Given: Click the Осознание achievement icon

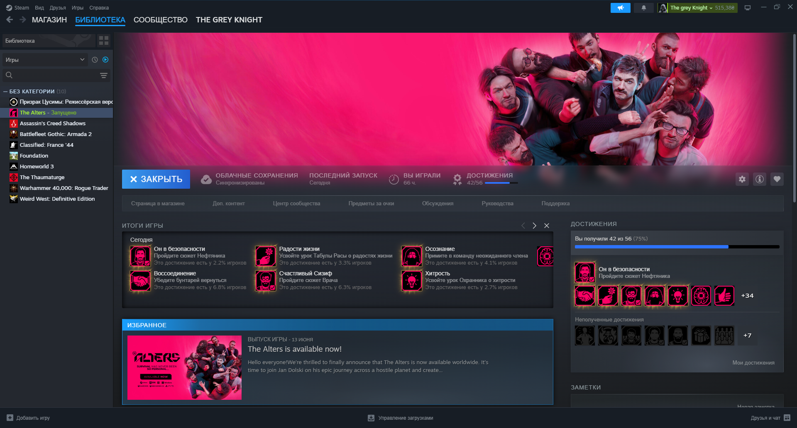Looking at the screenshot, I should tap(412, 256).
